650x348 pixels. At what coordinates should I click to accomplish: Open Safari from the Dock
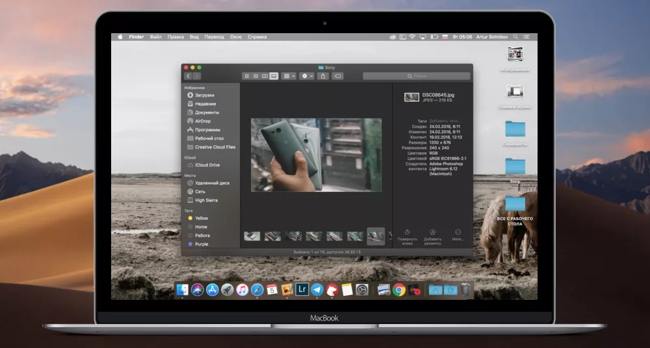[257, 289]
